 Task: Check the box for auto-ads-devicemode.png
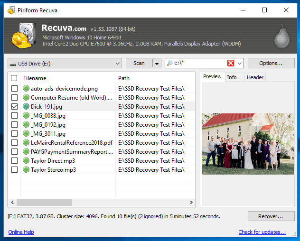(x=14, y=88)
